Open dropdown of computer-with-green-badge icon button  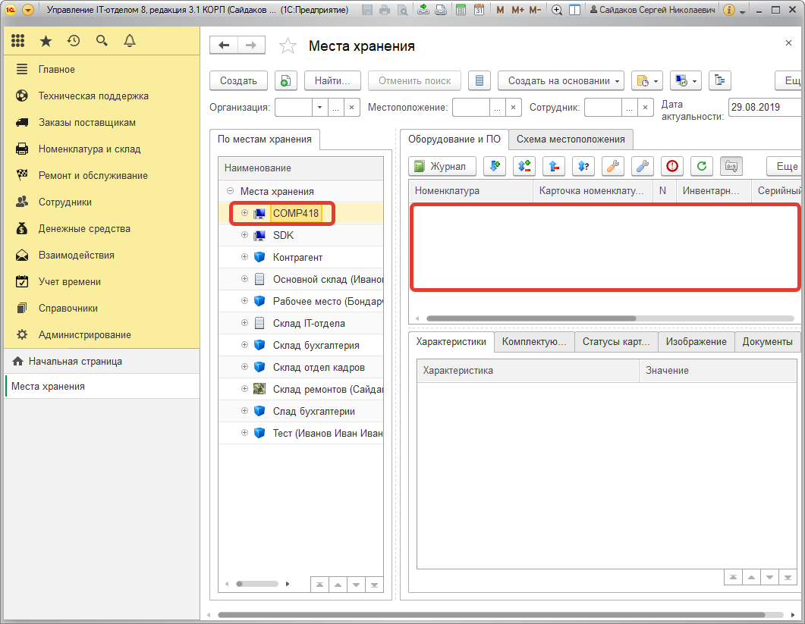(686, 80)
